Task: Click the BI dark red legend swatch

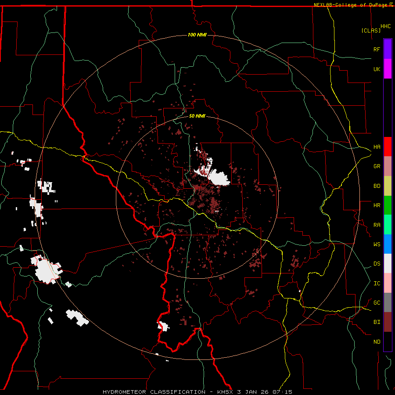Action: pyautogui.click(x=388, y=322)
